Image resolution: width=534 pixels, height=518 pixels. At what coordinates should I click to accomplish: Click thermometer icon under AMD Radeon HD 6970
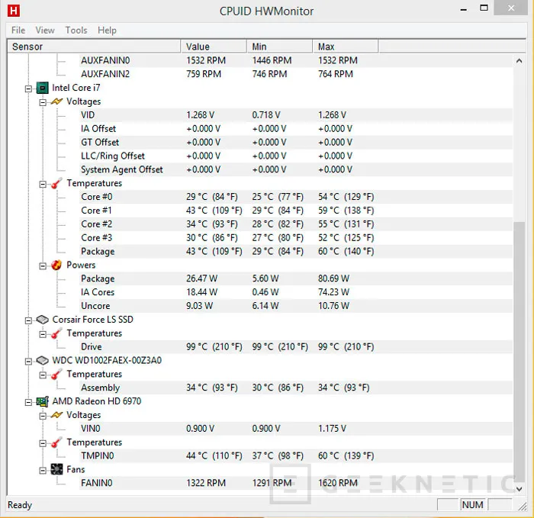point(56,442)
